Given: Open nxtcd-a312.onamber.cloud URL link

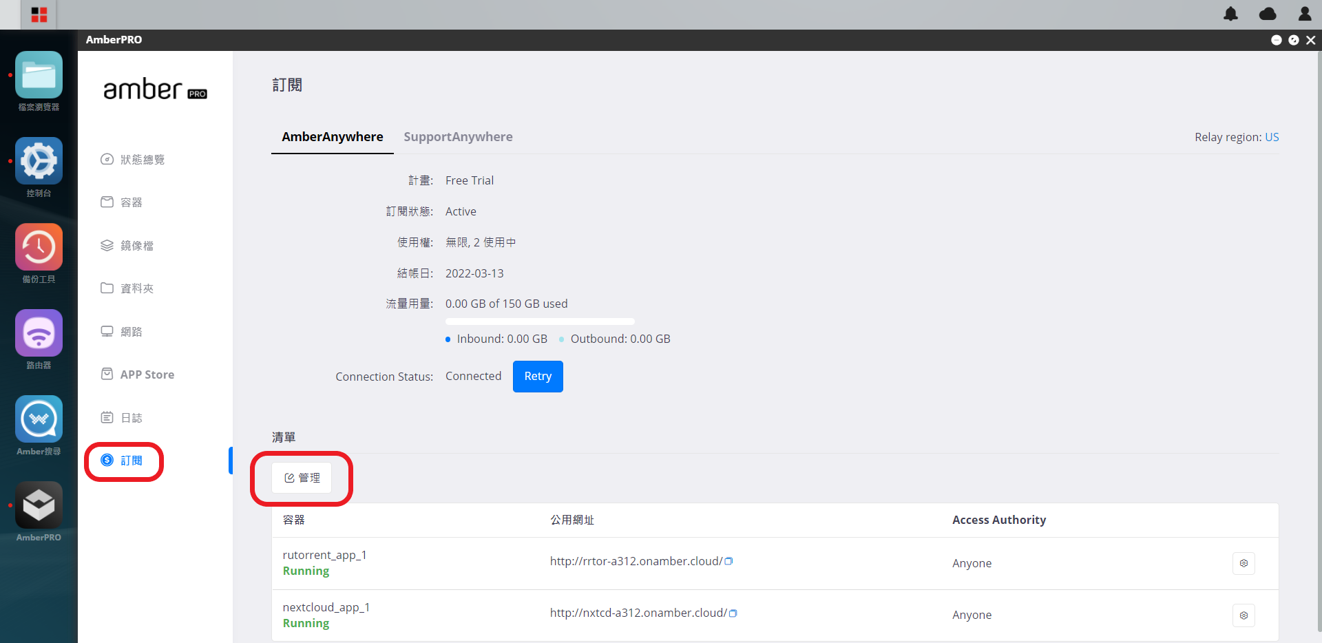Looking at the screenshot, I should click(638, 613).
